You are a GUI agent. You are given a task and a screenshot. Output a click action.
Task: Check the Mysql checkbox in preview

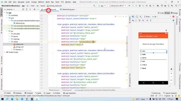click(141, 68)
